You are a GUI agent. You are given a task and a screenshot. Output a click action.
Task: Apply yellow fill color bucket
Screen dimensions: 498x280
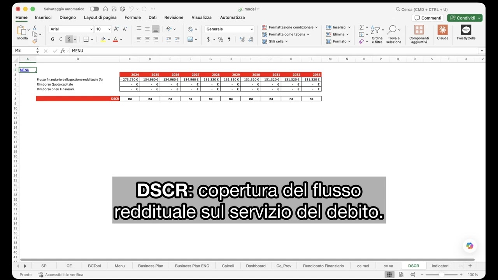[103, 39]
